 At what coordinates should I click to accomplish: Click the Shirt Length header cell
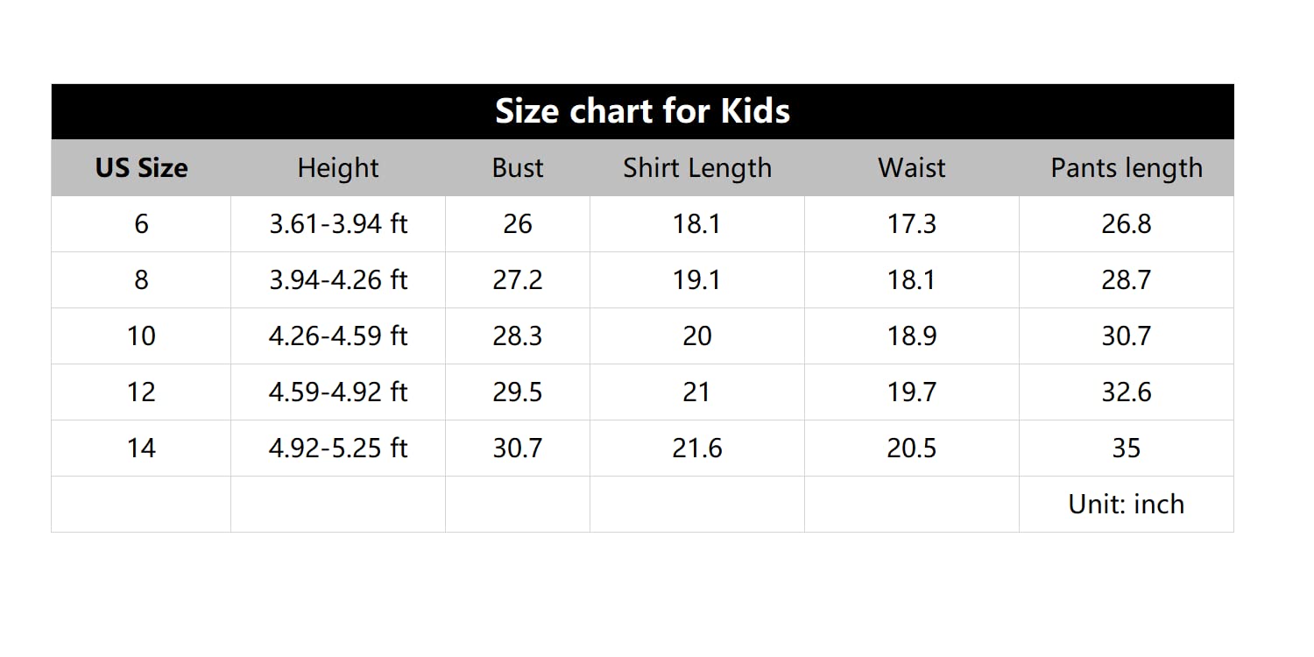coord(697,168)
